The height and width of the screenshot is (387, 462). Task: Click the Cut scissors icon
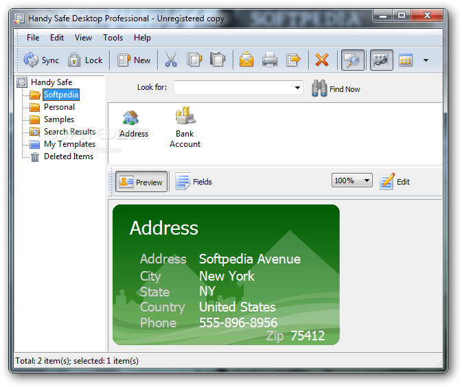click(171, 60)
